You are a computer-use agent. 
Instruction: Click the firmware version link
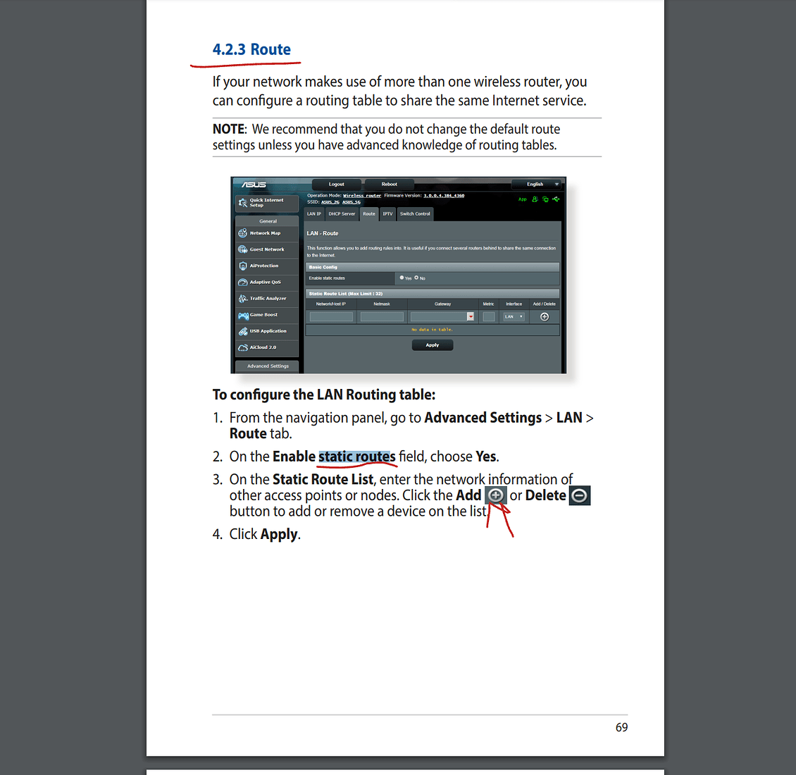click(x=444, y=196)
